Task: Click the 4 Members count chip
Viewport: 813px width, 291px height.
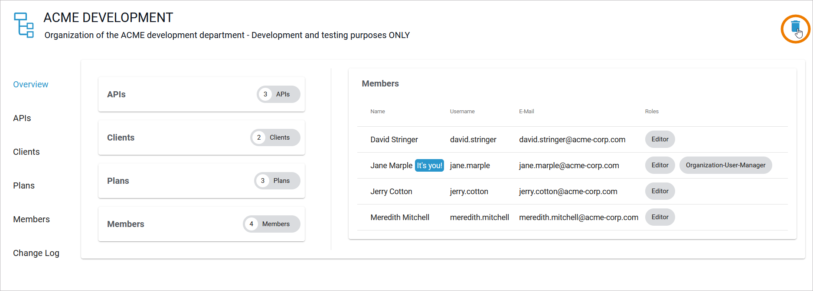Action: tap(271, 224)
